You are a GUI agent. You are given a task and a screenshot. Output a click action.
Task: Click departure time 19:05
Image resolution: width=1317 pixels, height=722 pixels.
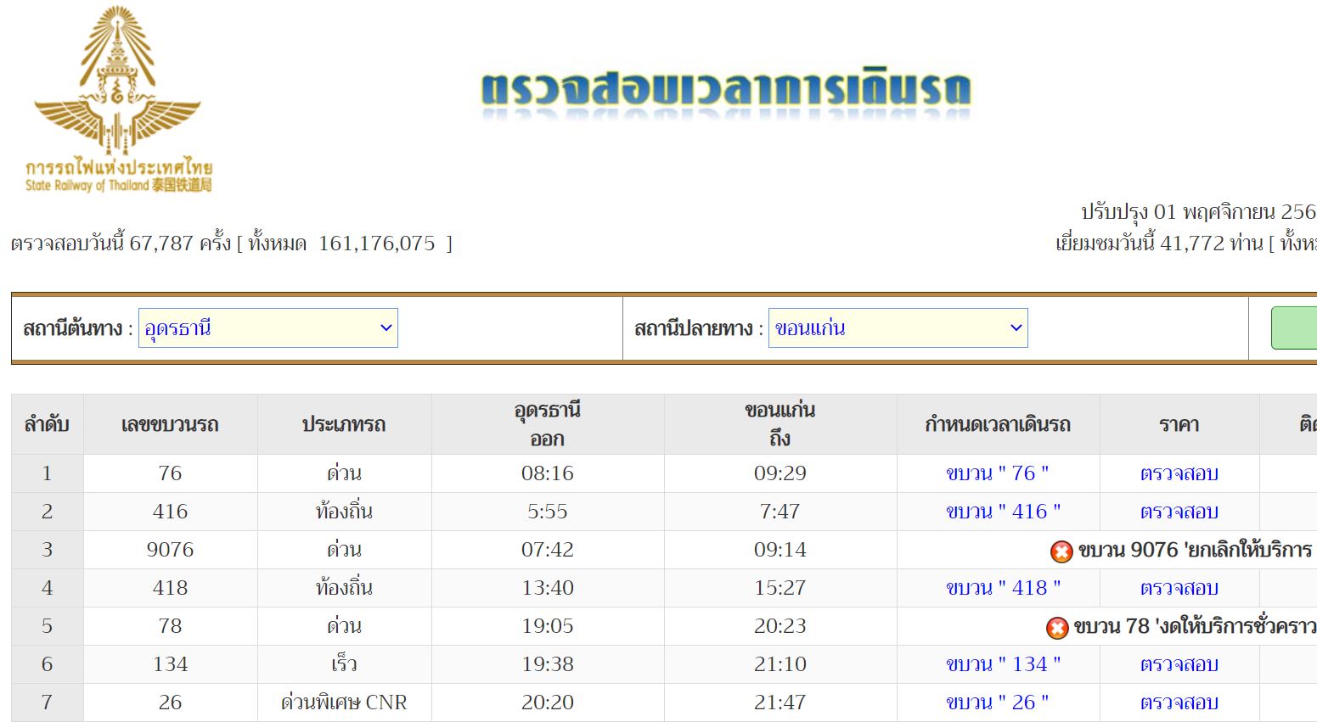pyautogui.click(x=548, y=626)
